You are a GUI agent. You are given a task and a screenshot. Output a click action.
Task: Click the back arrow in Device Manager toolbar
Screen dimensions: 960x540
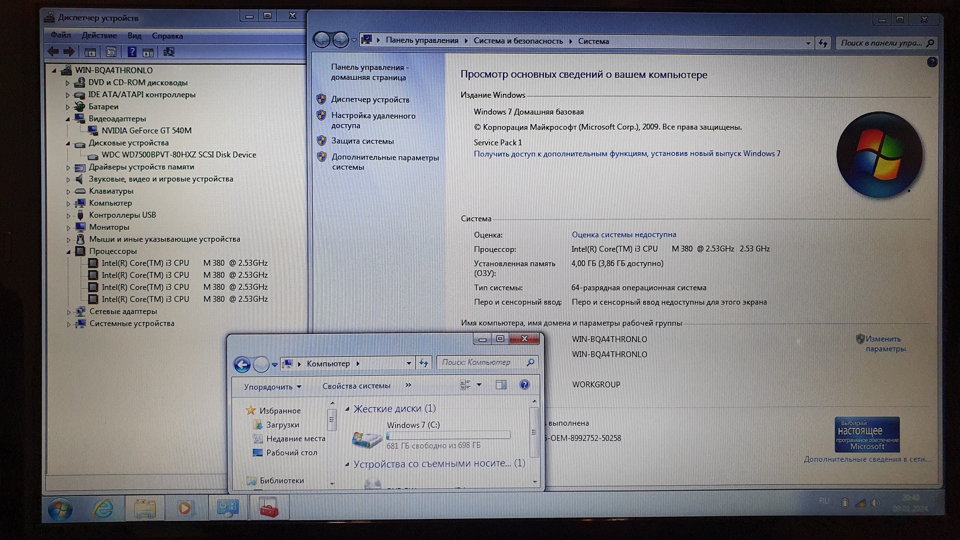[53, 52]
